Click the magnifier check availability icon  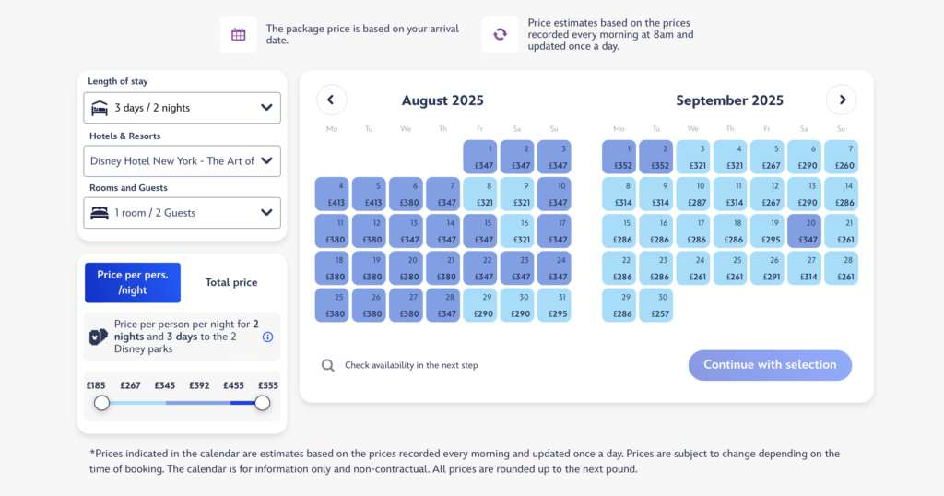point(328,365)
